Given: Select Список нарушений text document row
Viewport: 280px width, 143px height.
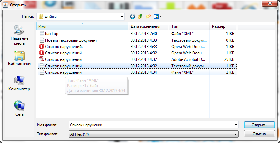Looking at the screenshot, I should click(x=137, y=66).
